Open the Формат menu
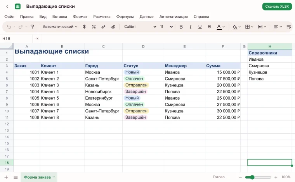This screenshot has height=182, width=295. pos(80,17)
